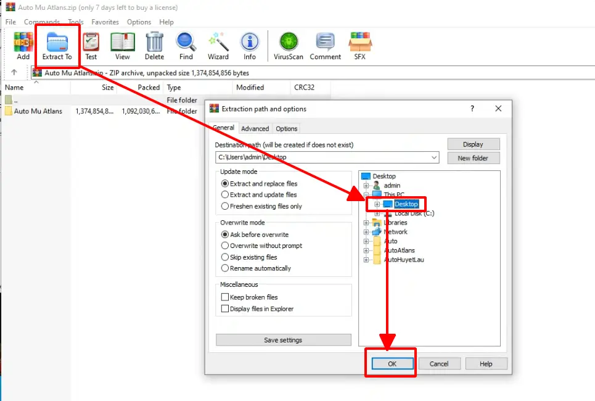Click the SFX box icon
595x401 pixels.
[x=360, y=42]
